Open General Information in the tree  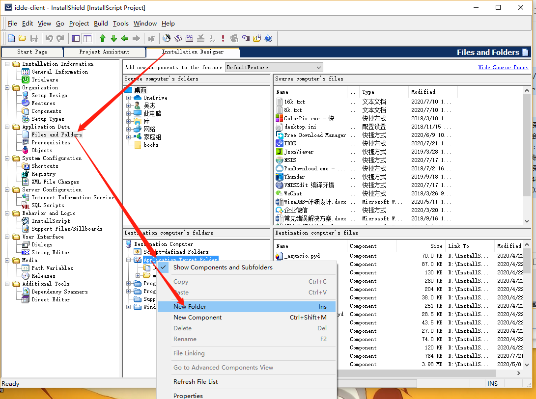click(x=59, y=72)
